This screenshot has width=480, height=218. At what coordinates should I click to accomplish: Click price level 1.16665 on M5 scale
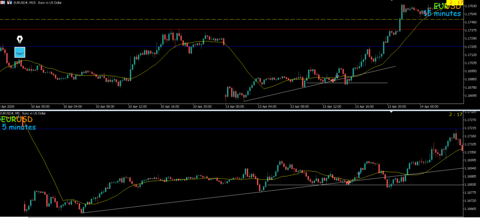pos(472,209)
